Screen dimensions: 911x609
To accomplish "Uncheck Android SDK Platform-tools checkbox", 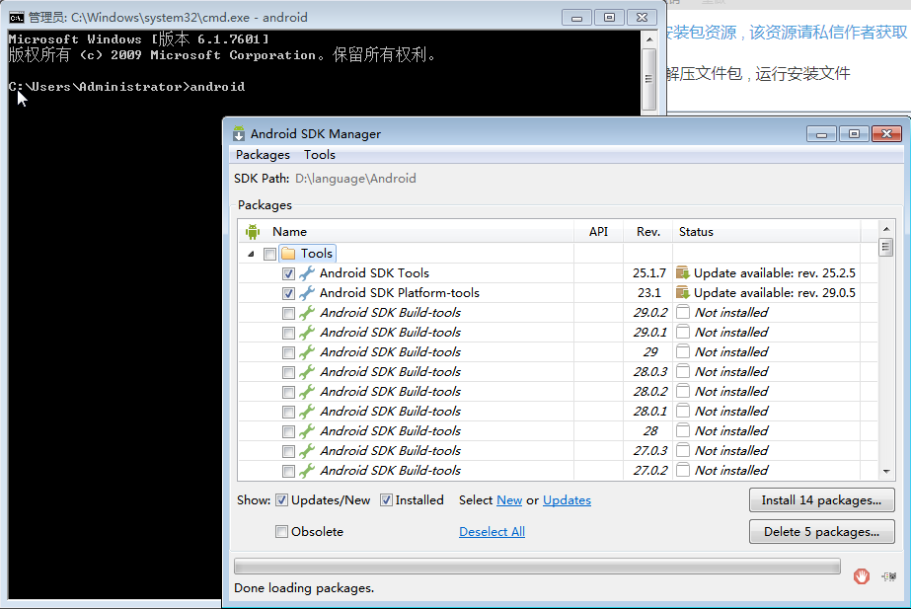I will pyautogui.click(x=289, y=293).
